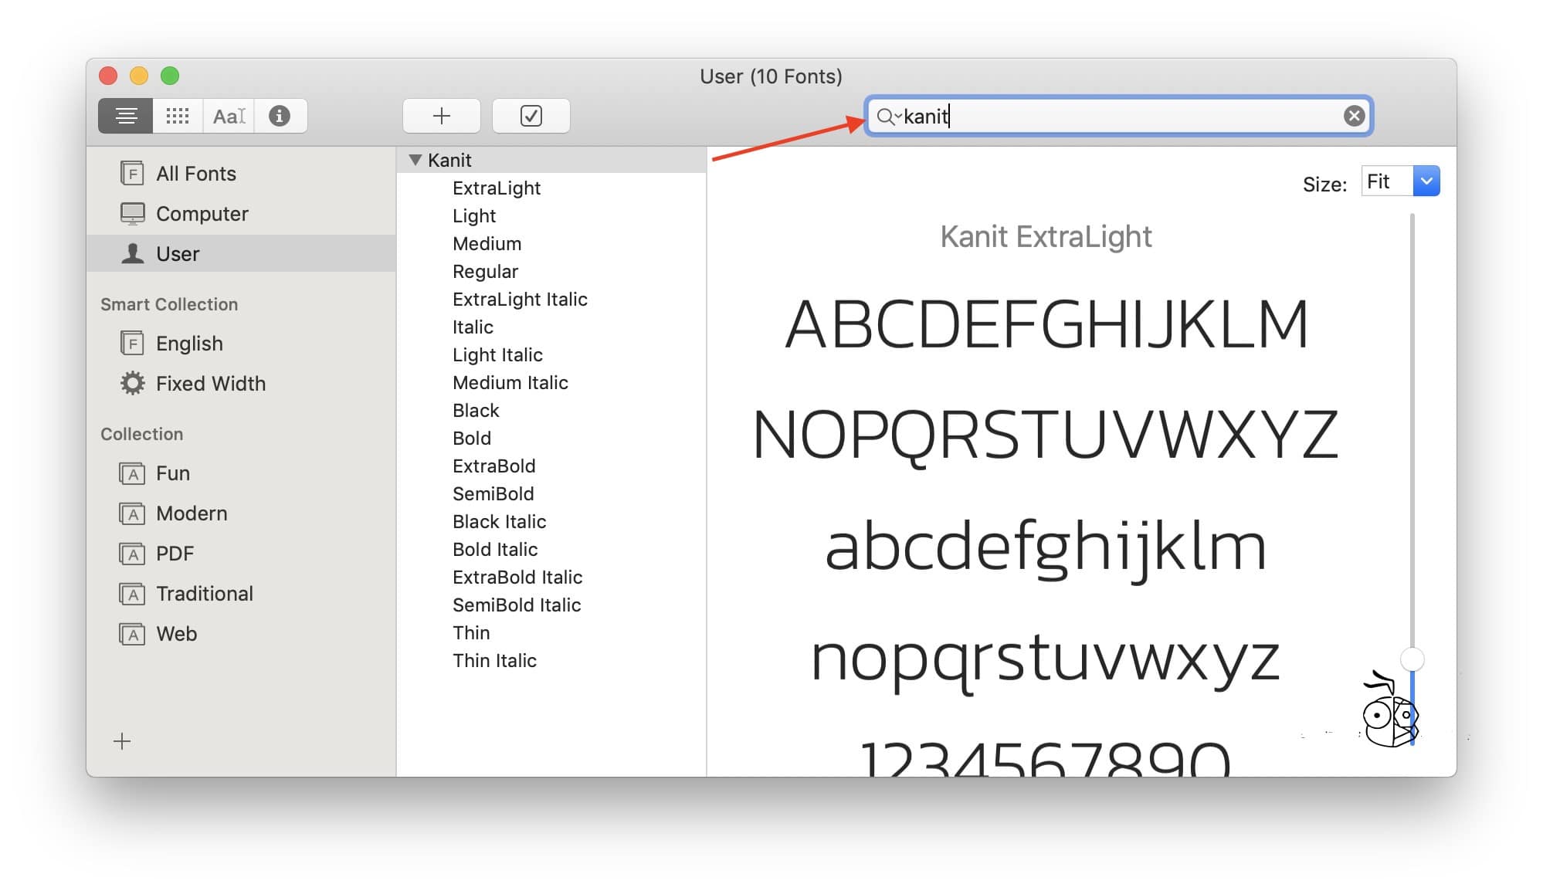The image size is (1543, 891).
Task: Switch to sample text list view
Action: [126, 116]
